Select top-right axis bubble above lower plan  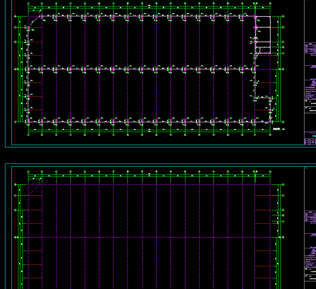click(x=270, y=171)
